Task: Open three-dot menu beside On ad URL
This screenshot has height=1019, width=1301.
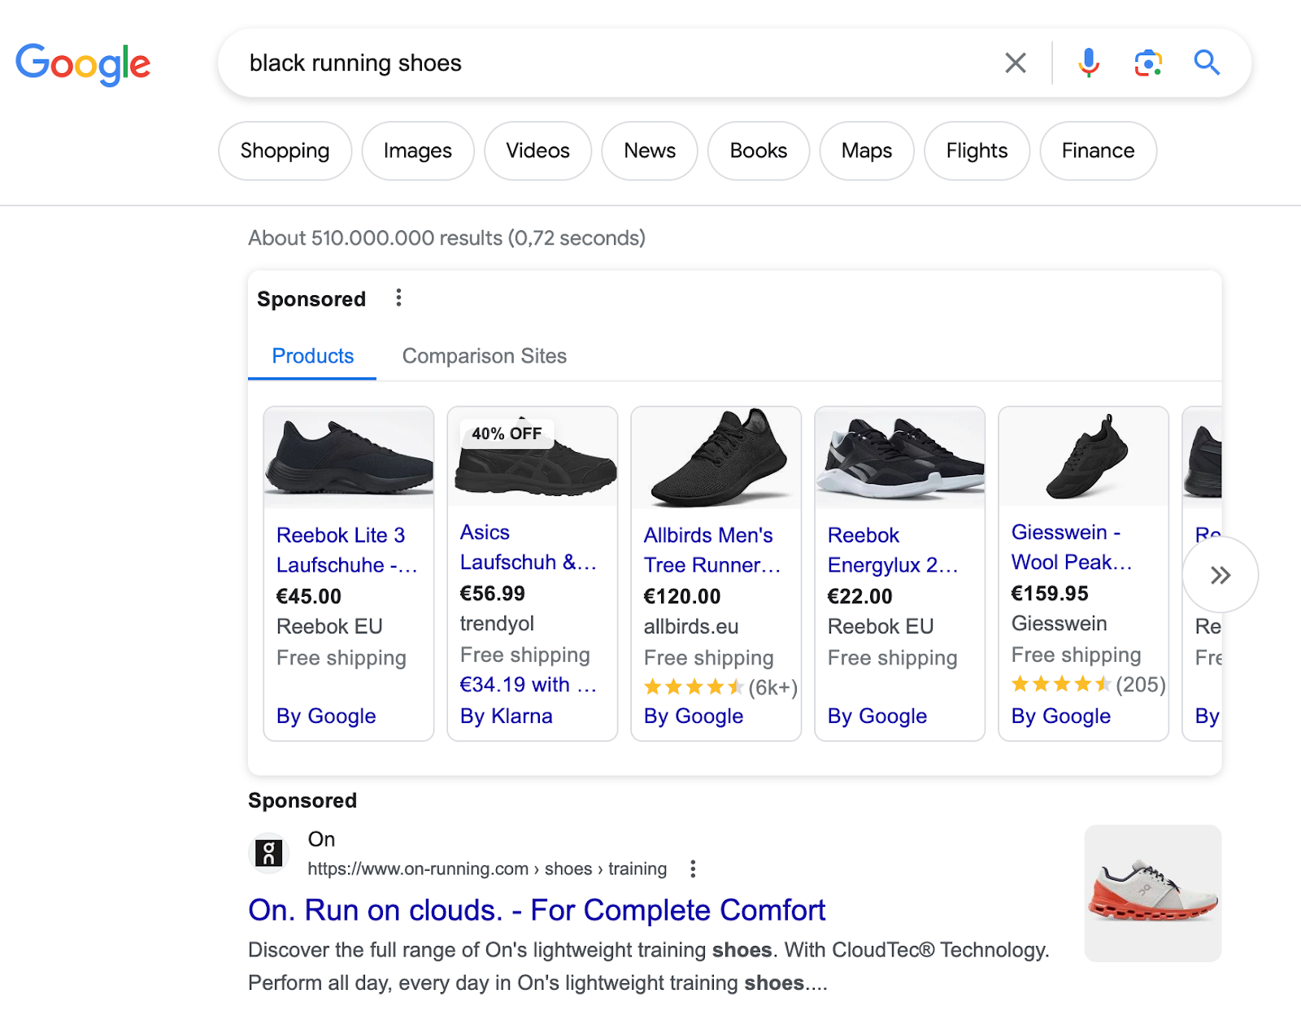Action: pos(693,869)
